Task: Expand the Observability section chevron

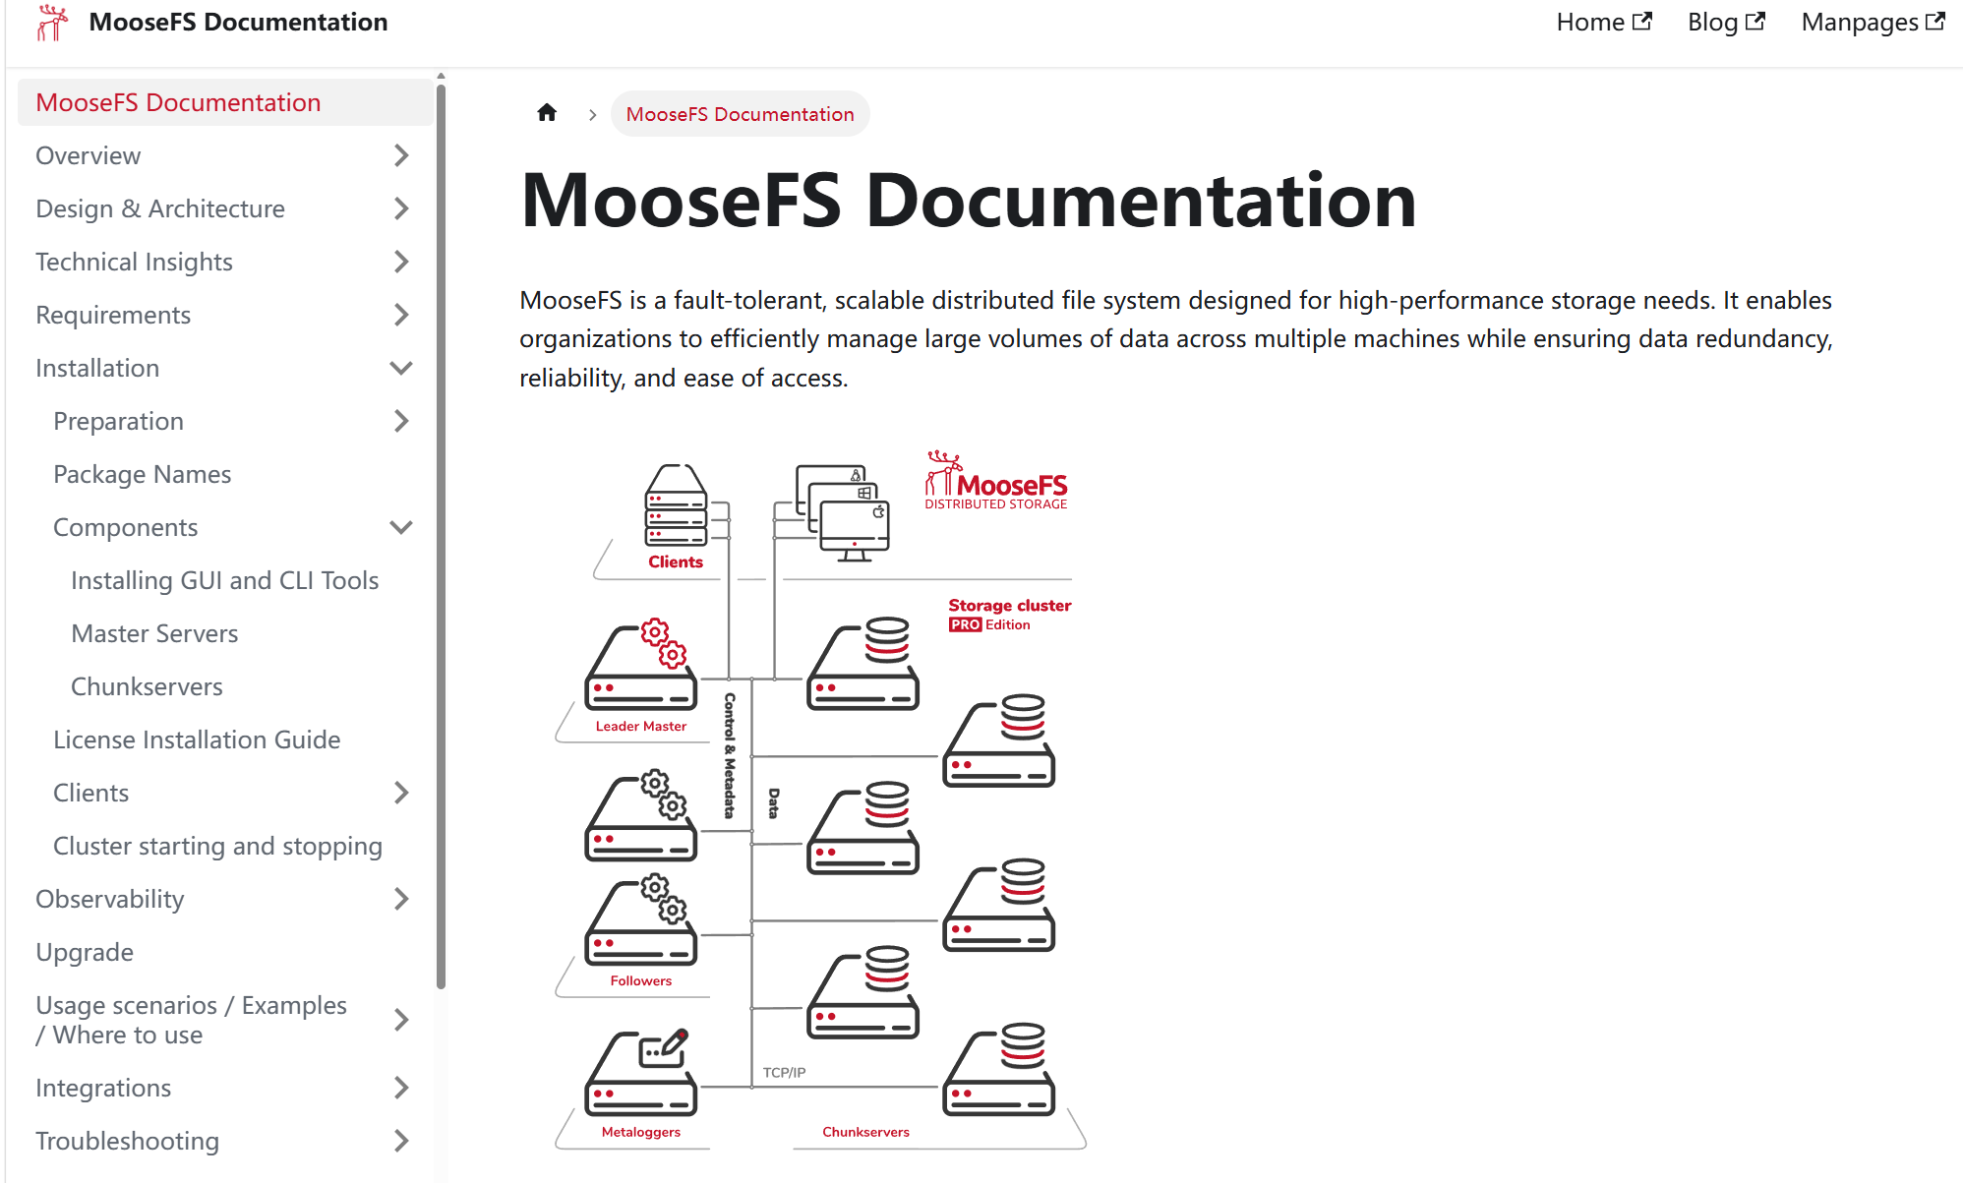Action: tap(401, 899)
